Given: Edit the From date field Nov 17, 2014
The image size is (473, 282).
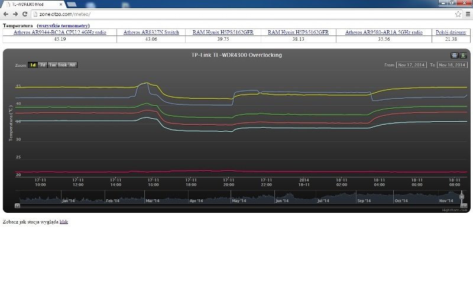Looking at the screenshot, I should click(411, 65).
